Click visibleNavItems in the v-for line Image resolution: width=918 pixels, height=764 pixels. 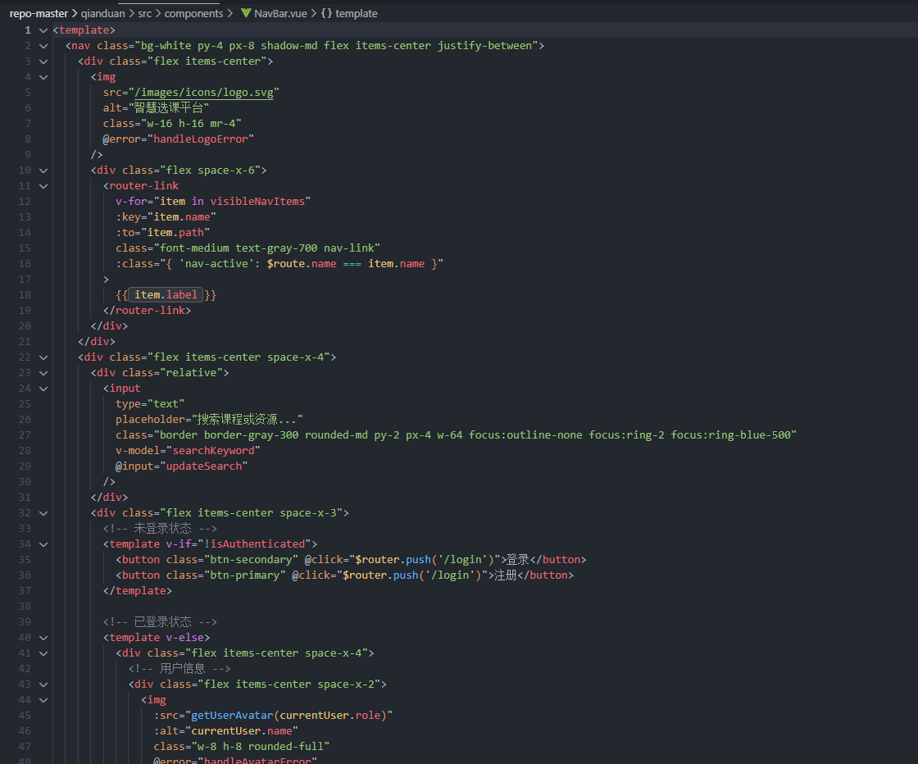257,201
